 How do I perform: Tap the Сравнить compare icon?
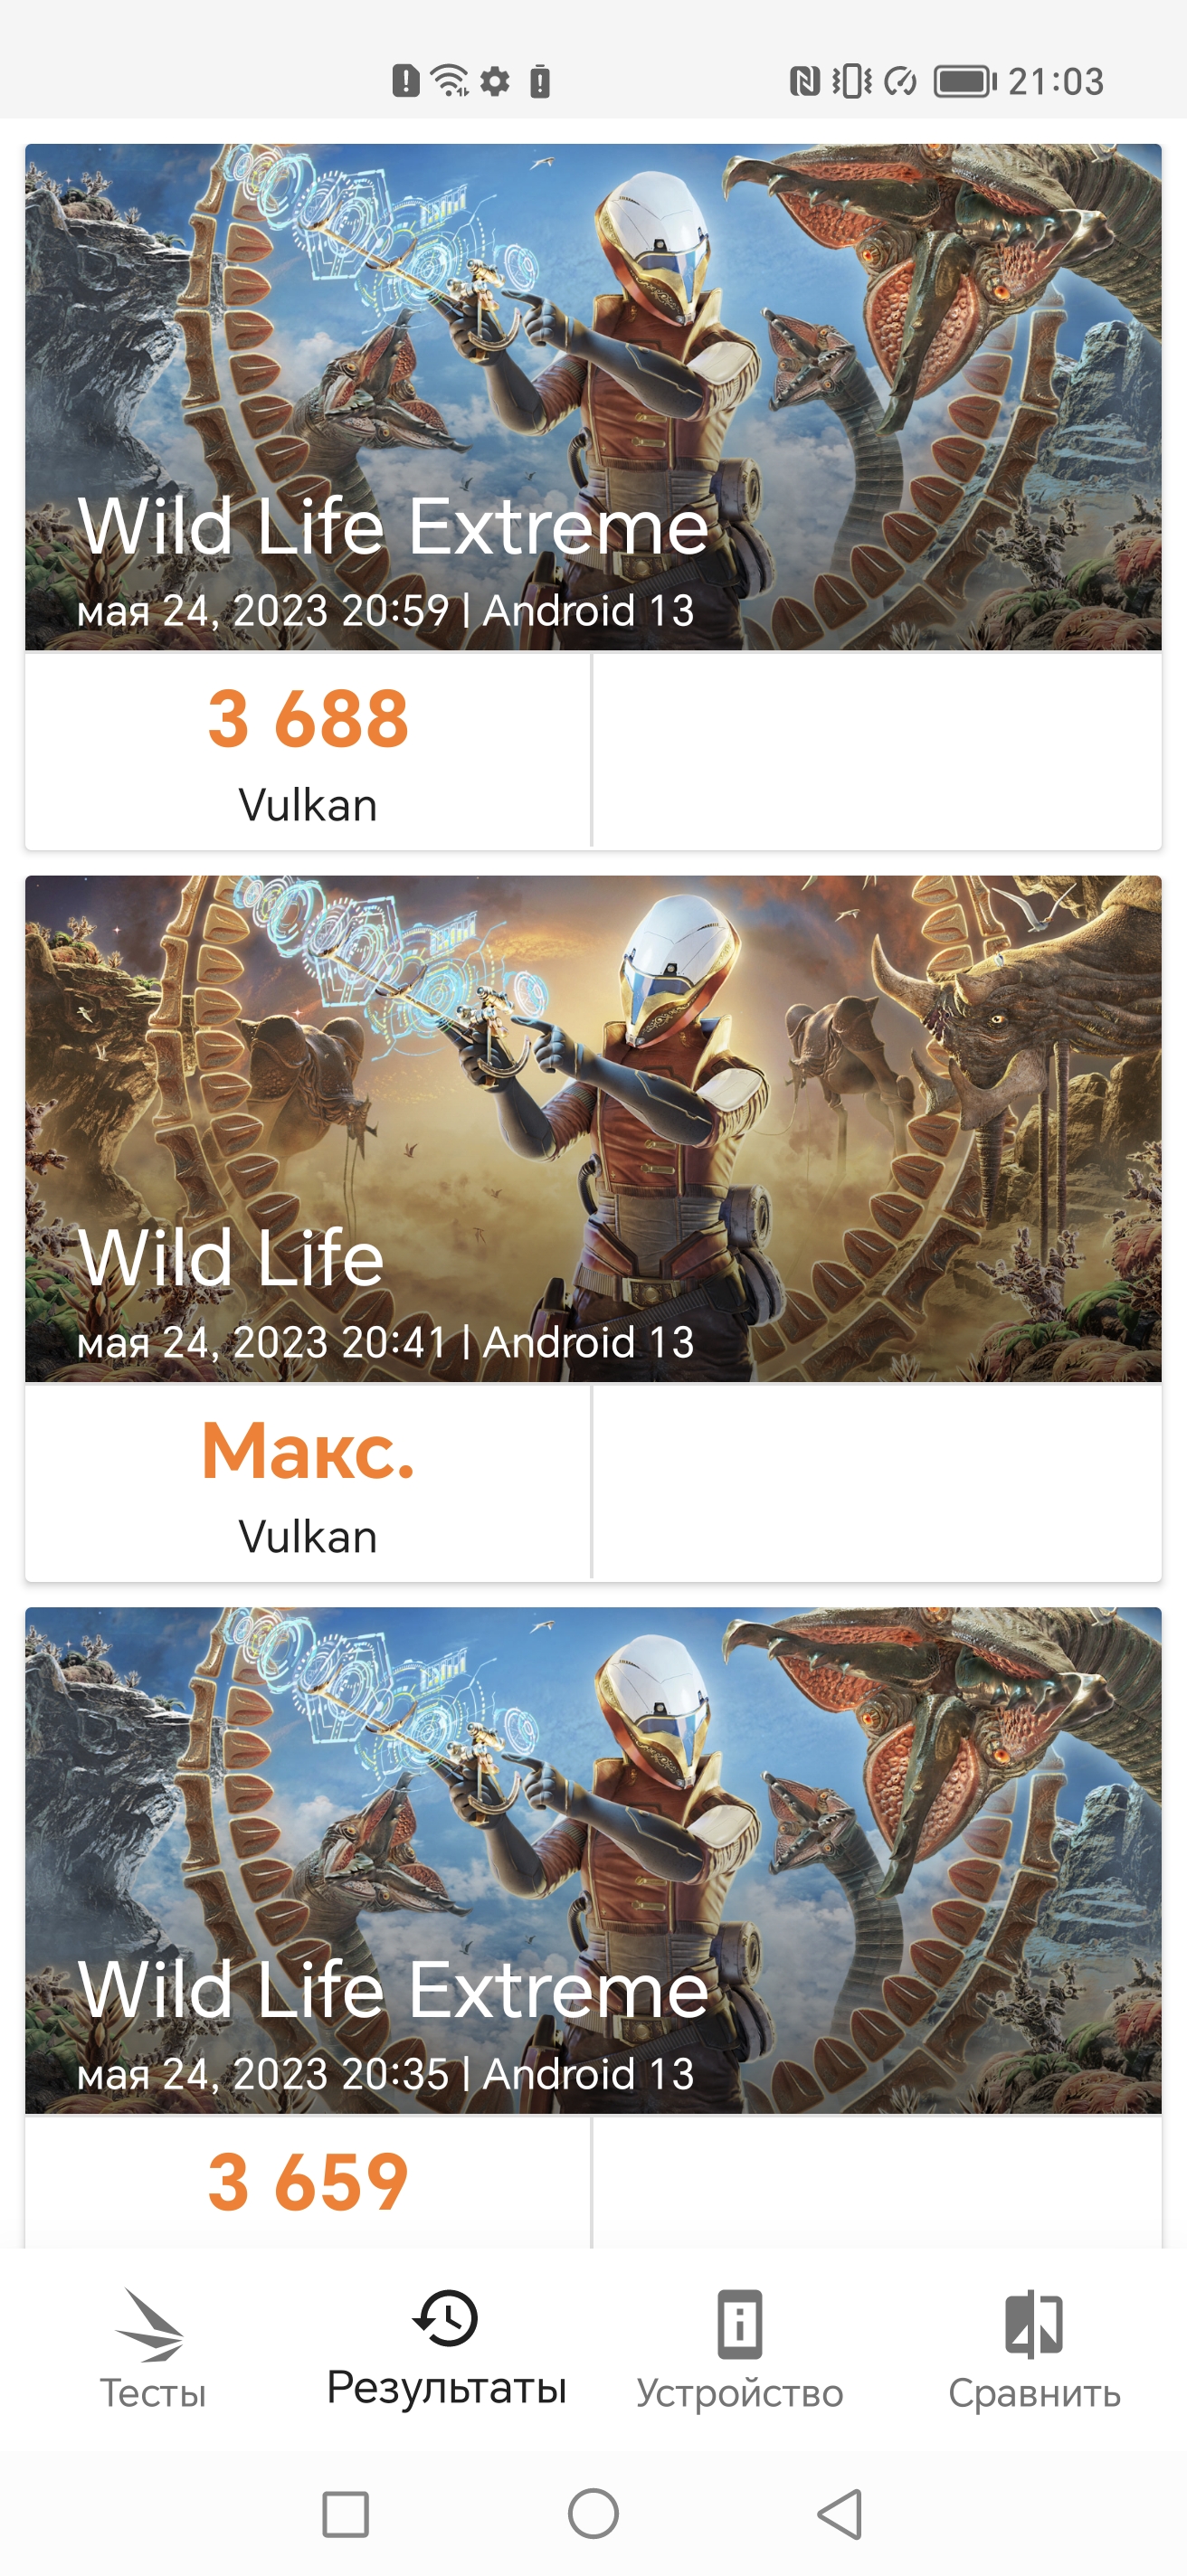tap(1033, 2325)
